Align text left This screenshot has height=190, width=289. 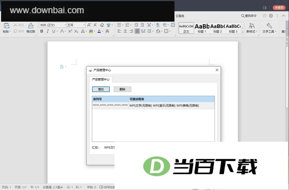pyautogui.click(x=119, y=31)
